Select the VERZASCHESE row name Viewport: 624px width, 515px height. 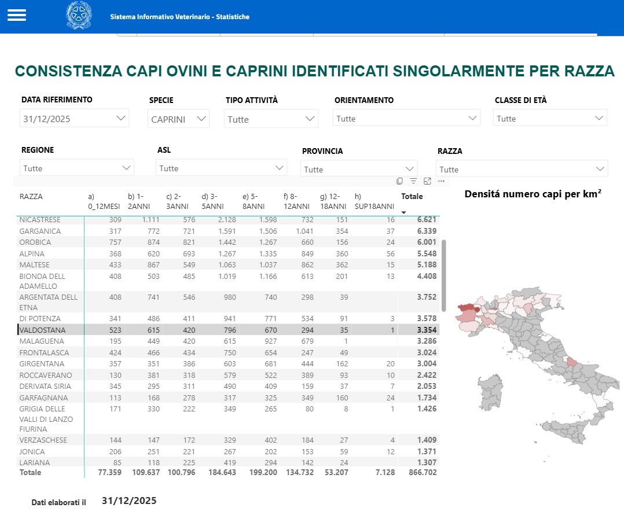[x=43, y=440]
